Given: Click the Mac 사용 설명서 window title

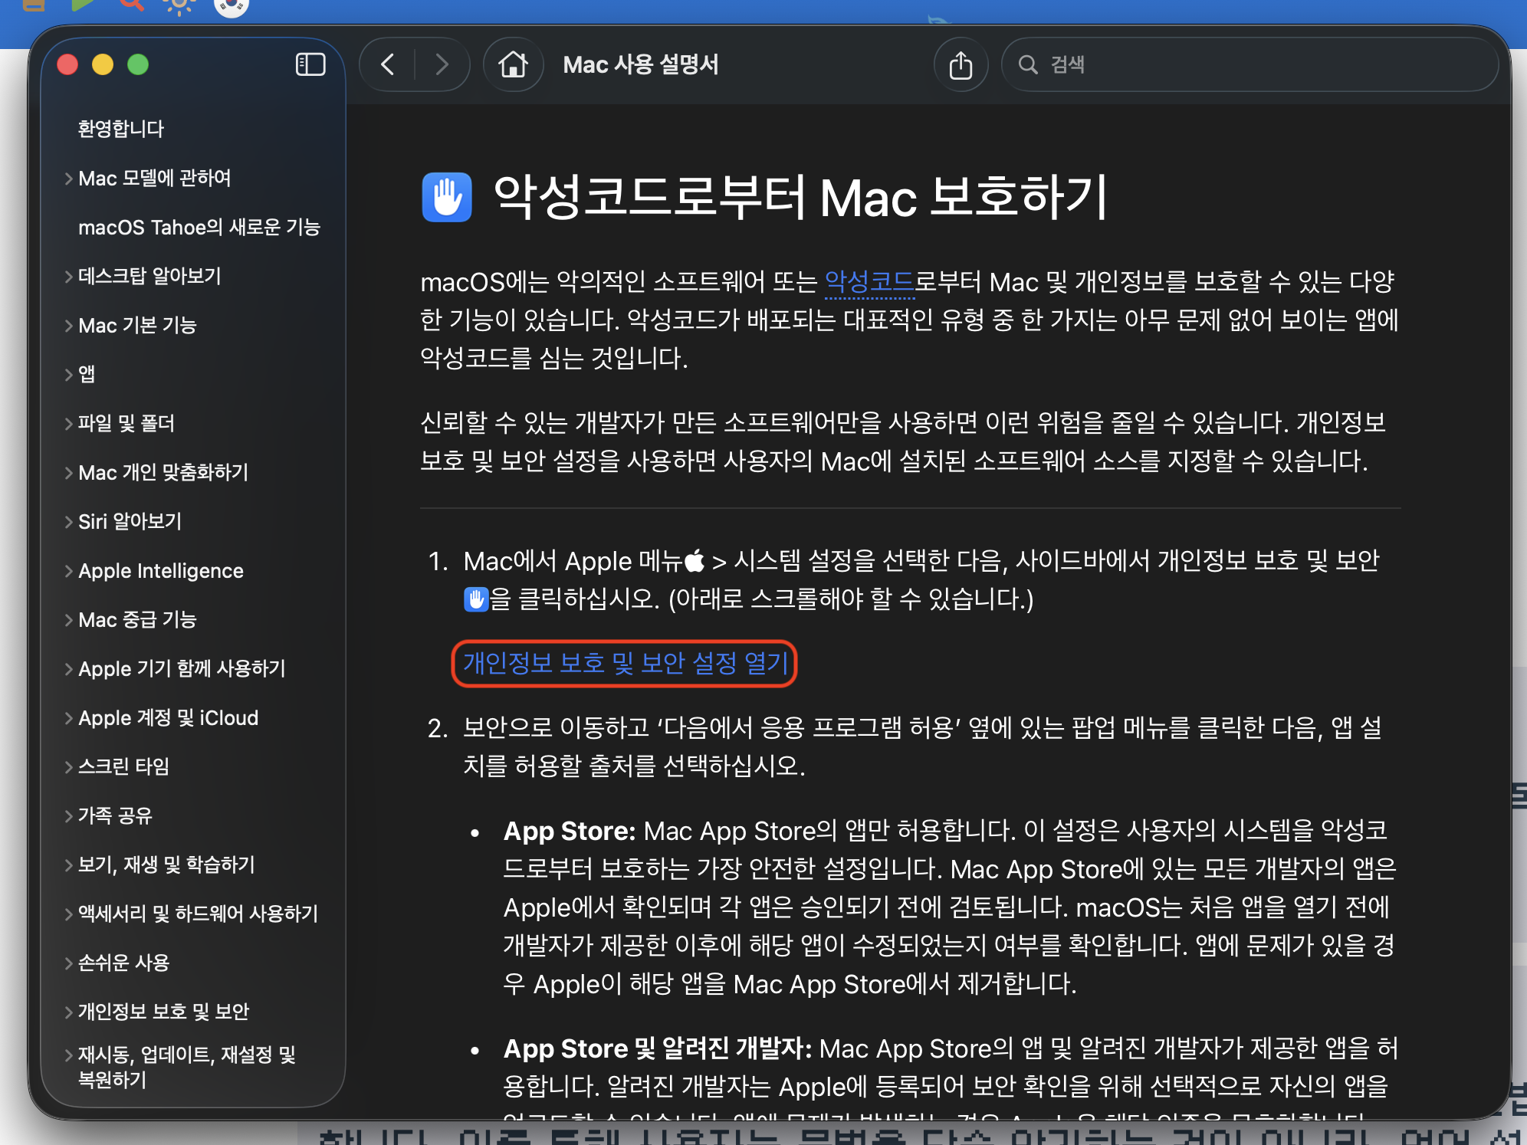Looking at the screenshot, I should tap(641, 64).
